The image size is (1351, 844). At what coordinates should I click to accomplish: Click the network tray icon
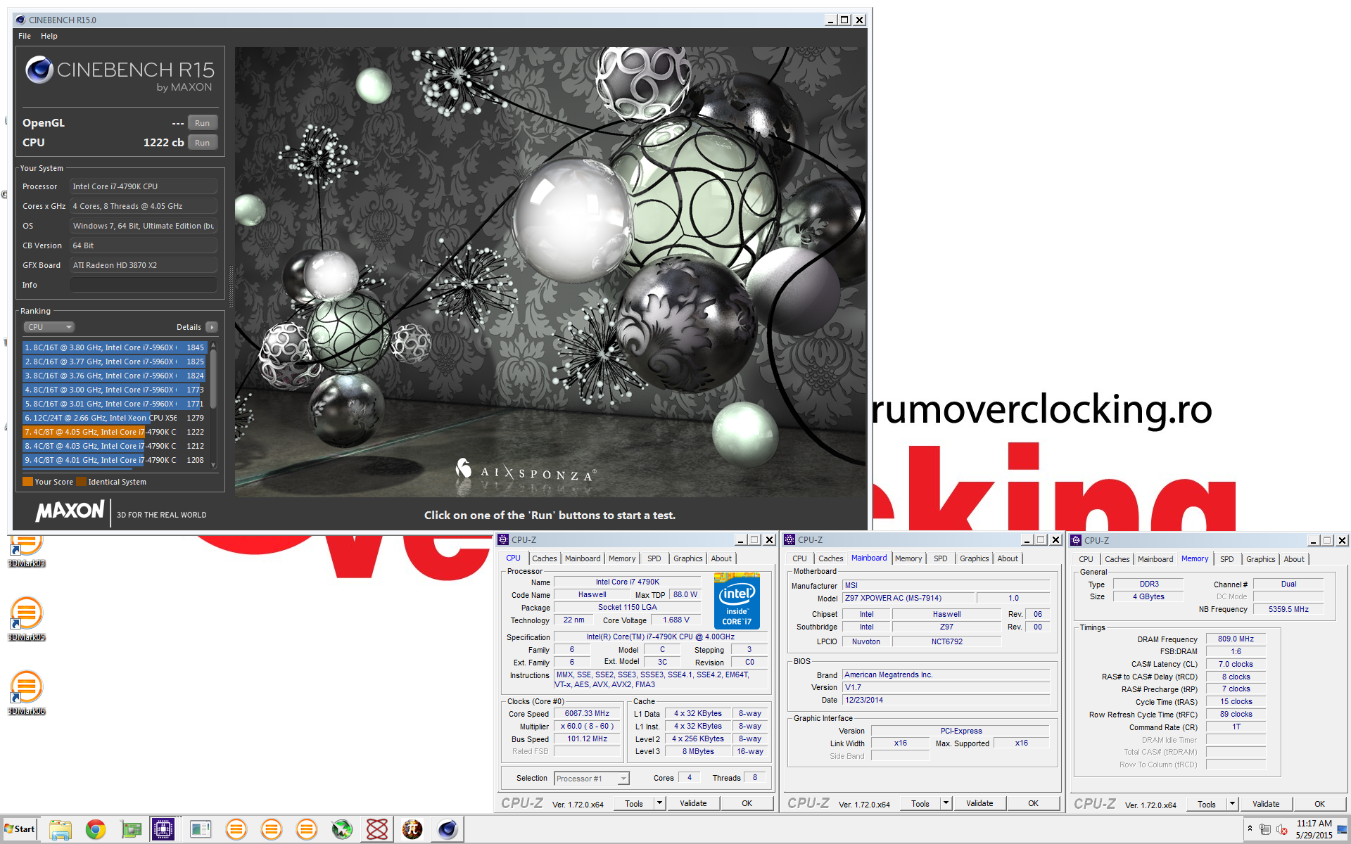click(x=1265, y=829)
